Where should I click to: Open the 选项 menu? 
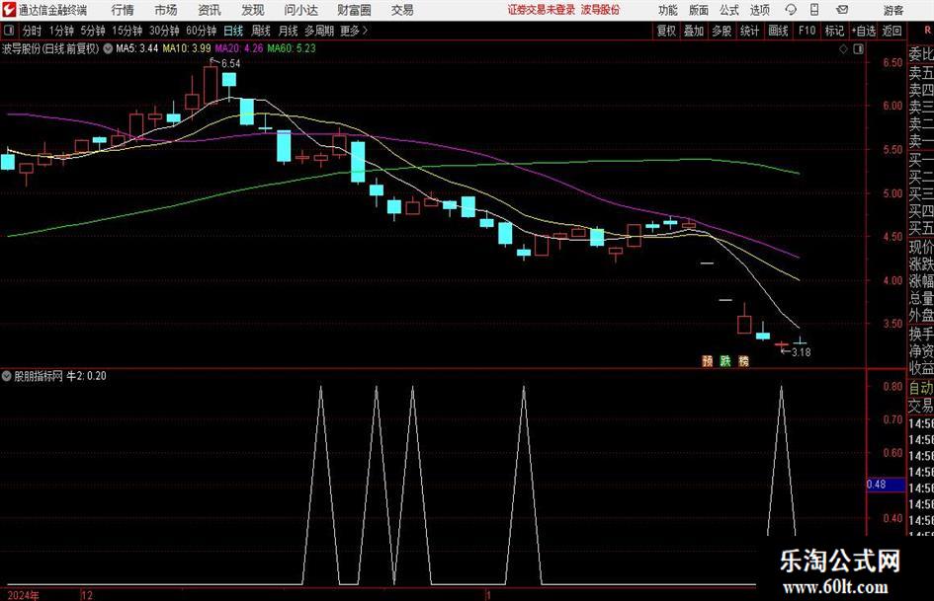(x=759, y=10)
